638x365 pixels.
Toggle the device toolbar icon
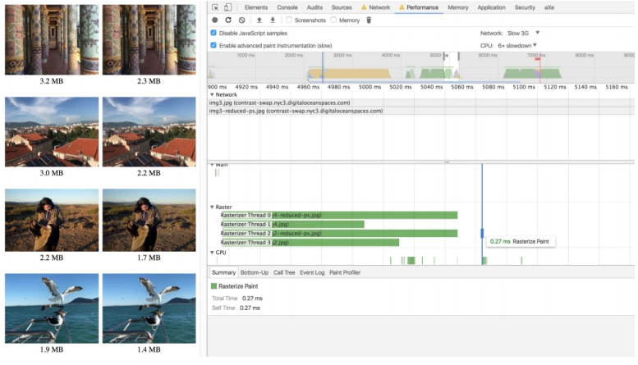click(x=227, y=7)
